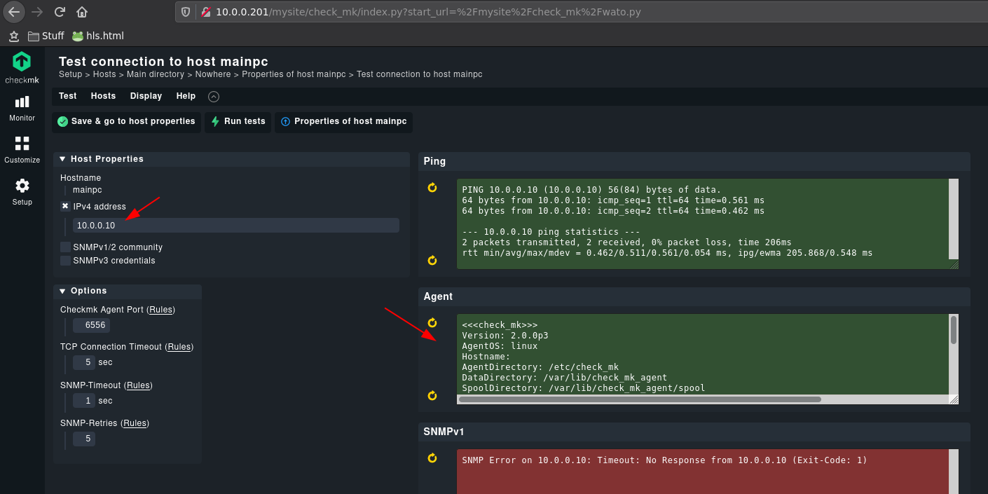Collapse the Host Properties section
Viewport: 988px width, 494px height.
62,159
